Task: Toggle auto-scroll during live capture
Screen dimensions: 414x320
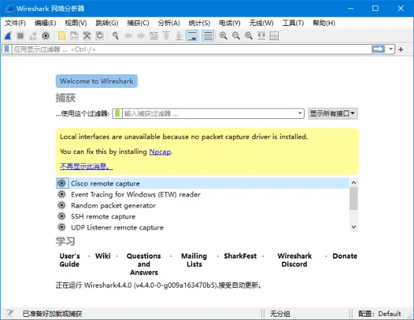Action: [193, 36]
